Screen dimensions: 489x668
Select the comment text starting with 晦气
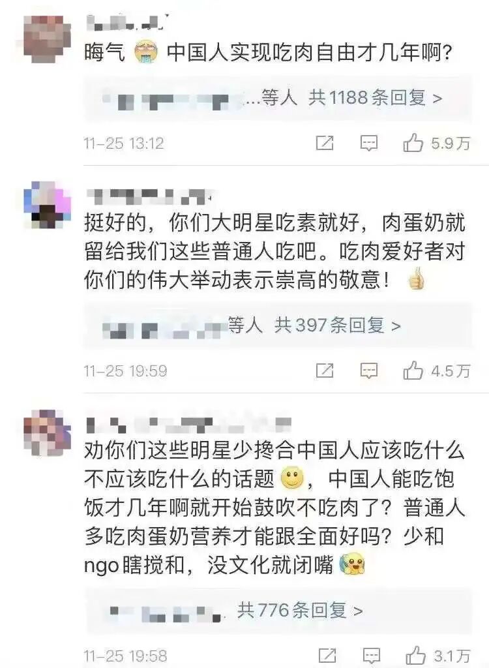pyautogui.click(x=267, y=53)
